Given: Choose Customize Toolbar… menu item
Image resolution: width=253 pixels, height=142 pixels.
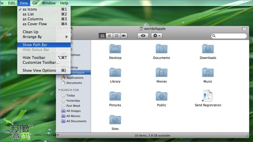Looking at the screenshot, I should click(44, 63).
